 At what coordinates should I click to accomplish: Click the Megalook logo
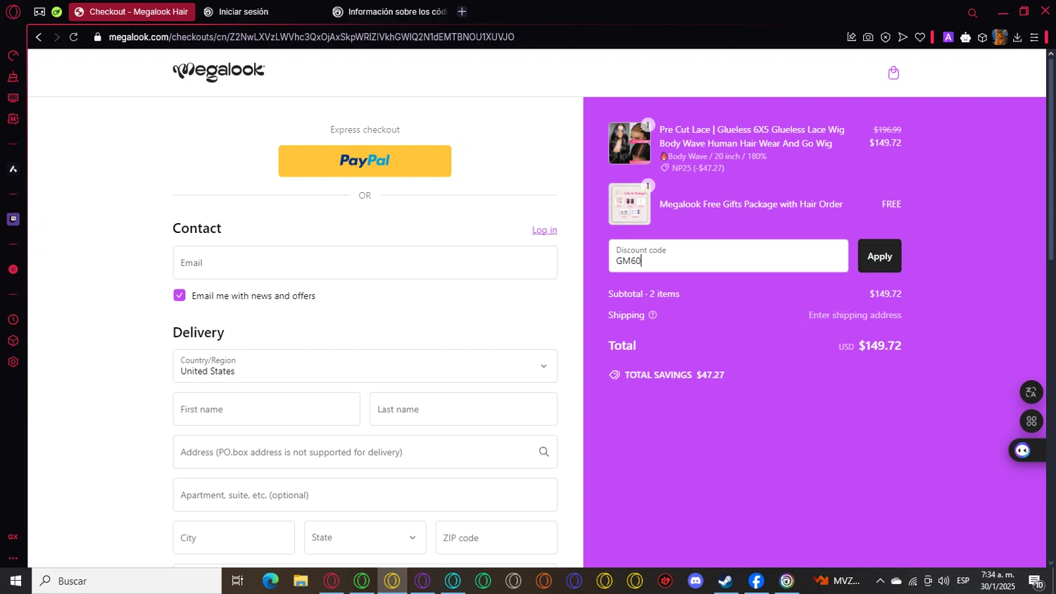point(219,72)
